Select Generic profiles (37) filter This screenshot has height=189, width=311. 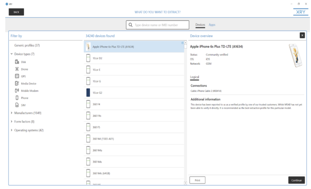point(27,46)
